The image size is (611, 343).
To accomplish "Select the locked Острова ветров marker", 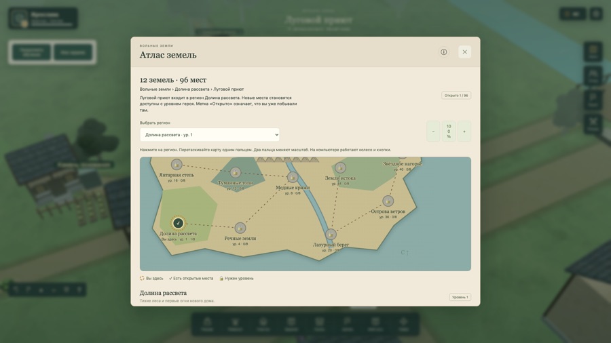I will [388, 201].
